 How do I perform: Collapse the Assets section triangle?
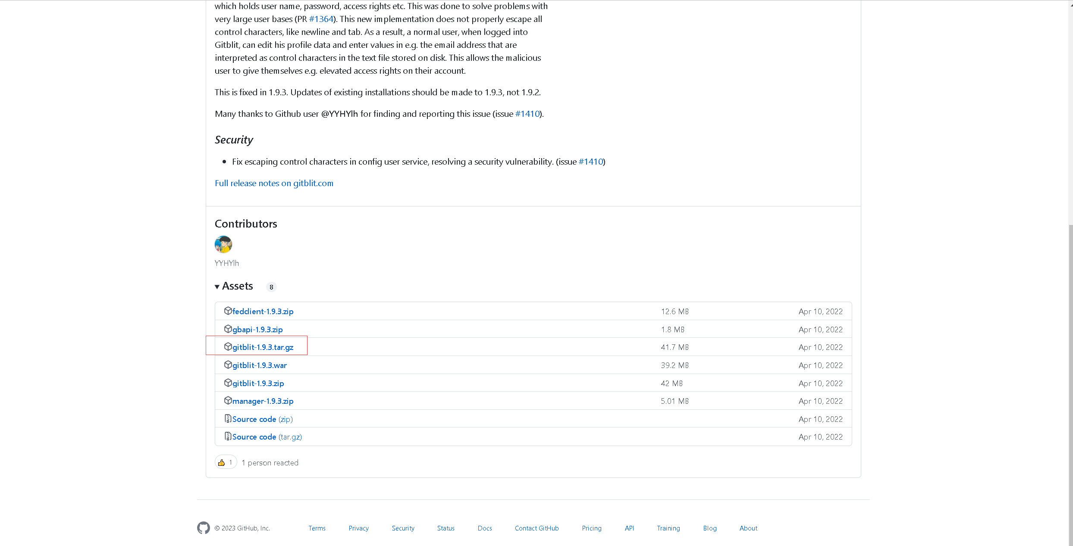click(x=217, y=287)
